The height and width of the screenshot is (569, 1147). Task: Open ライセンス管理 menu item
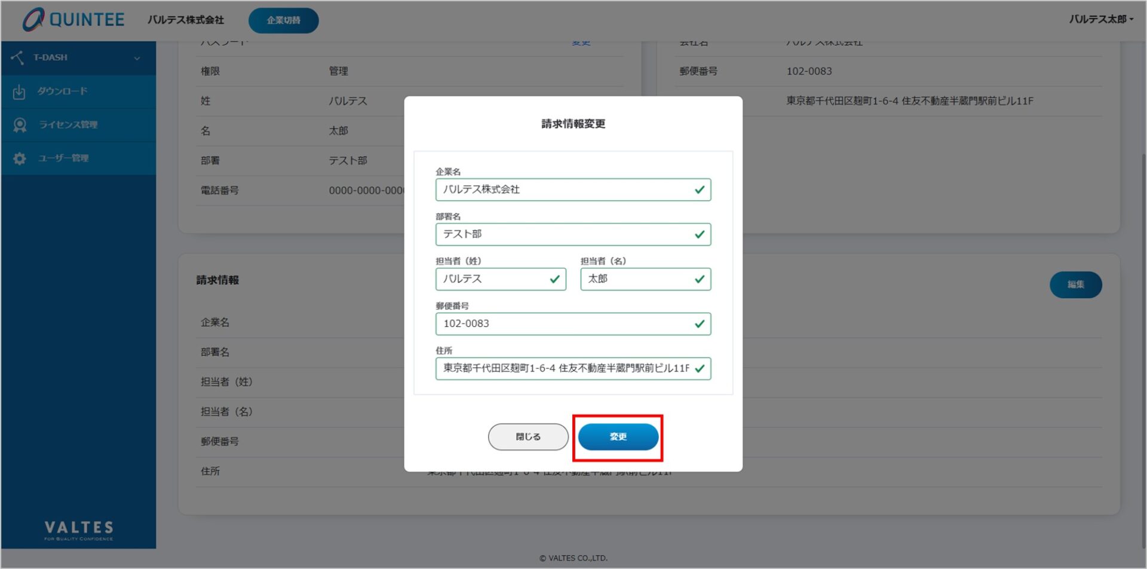click(x=68, y=125)
